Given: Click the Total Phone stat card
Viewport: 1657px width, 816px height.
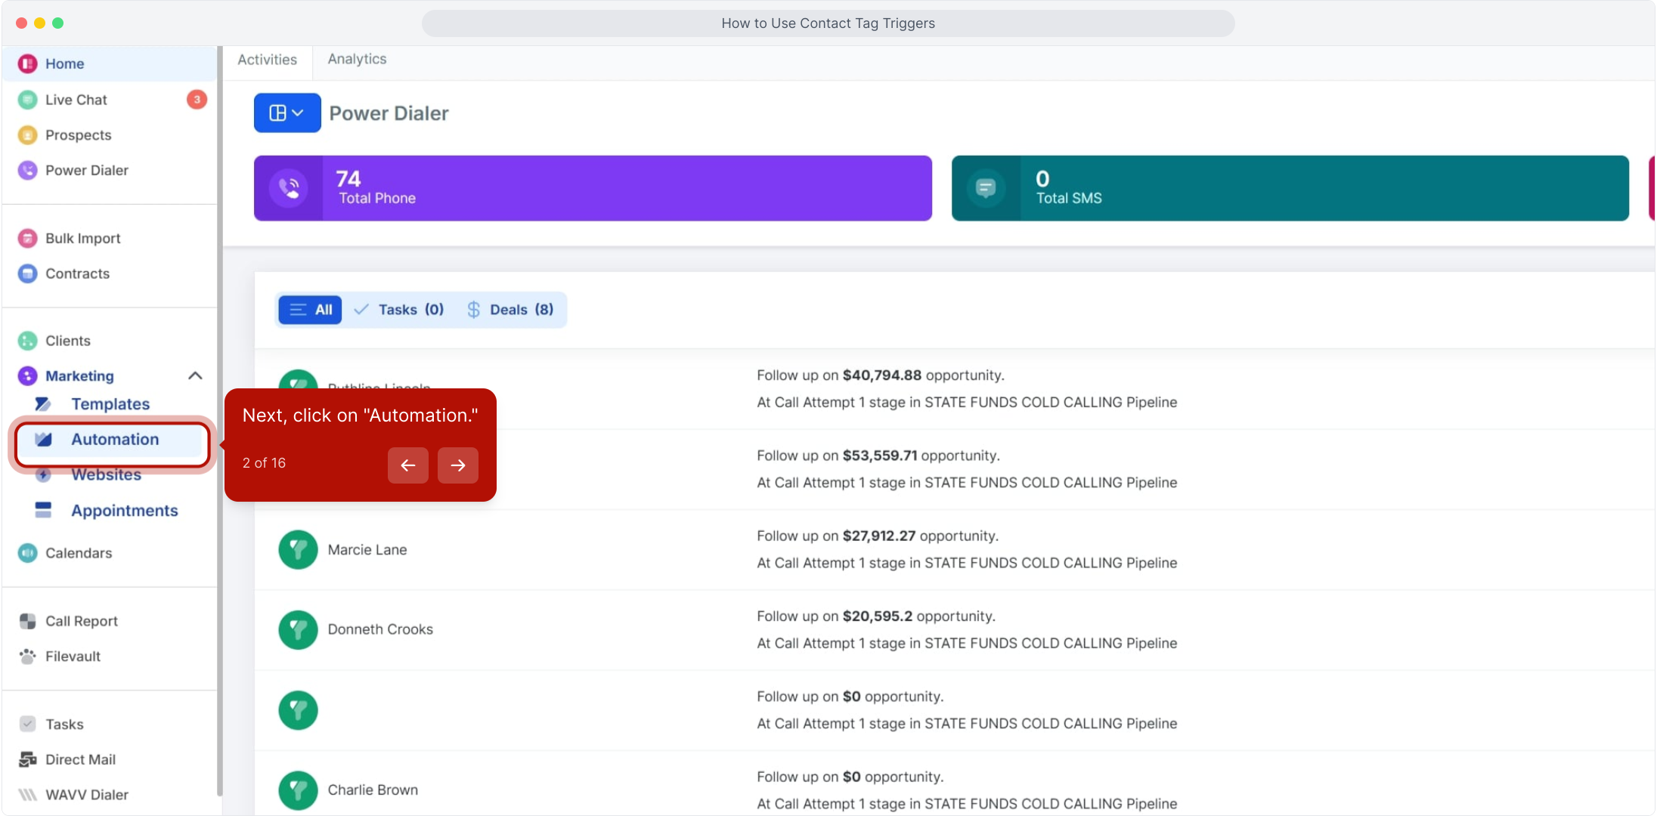Looking at the screenshot, I should coord(592,188).
